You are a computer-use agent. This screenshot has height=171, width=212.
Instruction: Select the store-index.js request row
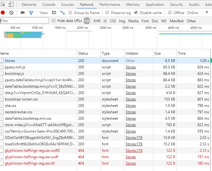coord(105,125)
